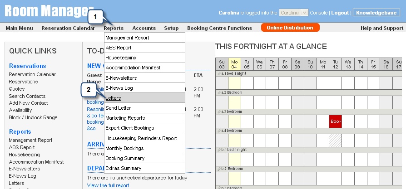Viewport: 406px width, 189px height.
Task: Click the Mo 04 date header
Action: pyautogui.click(x=235, y=64)
